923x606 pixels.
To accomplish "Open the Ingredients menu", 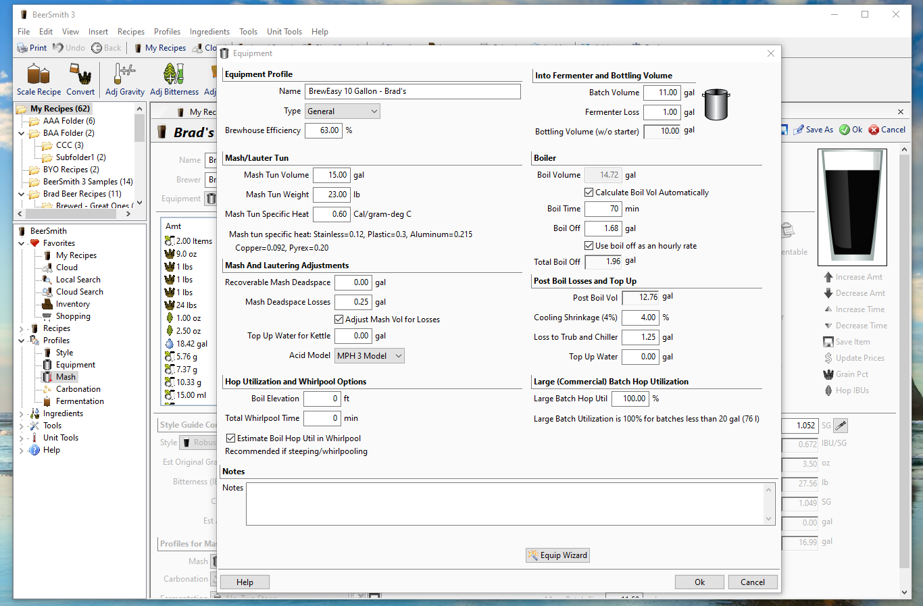I will [209, 32].
